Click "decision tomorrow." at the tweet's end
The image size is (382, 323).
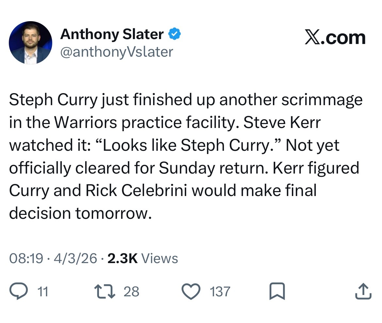point(81,213)
